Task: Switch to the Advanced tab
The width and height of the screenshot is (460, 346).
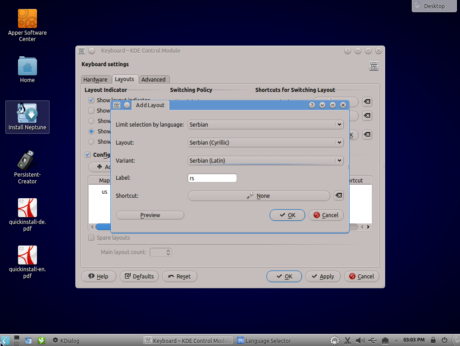Action: point(154,80)
